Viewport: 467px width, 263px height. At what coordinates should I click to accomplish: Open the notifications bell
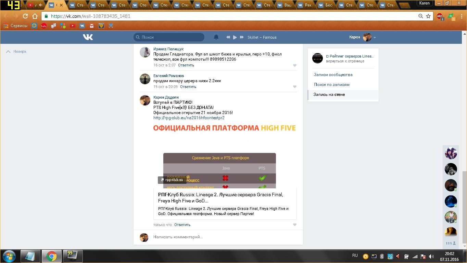(216, 37)
